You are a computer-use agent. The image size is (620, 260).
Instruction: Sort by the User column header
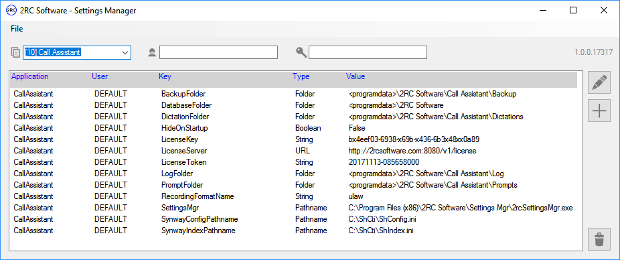click(100, 76)
